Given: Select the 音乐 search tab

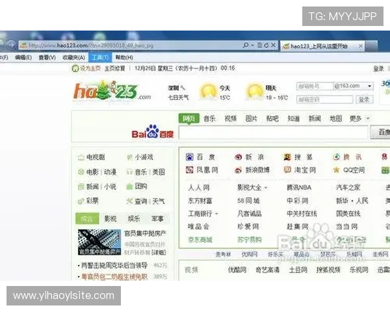Looking at the screenshot, I should [x=209, y=119].
